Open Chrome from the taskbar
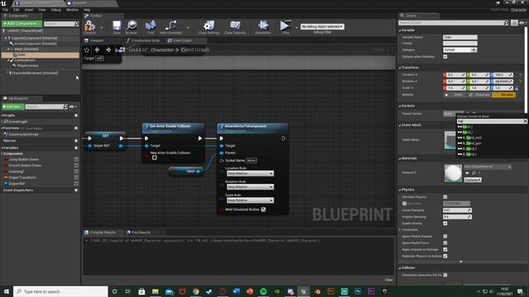 [196, 291]
